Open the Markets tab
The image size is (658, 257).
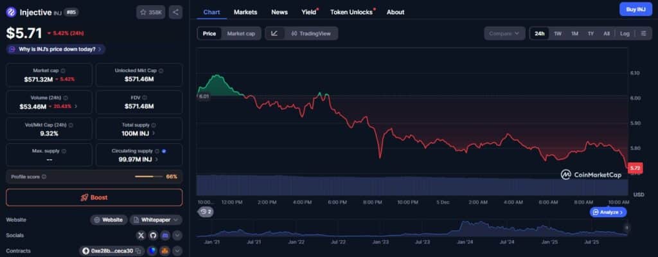245,12
